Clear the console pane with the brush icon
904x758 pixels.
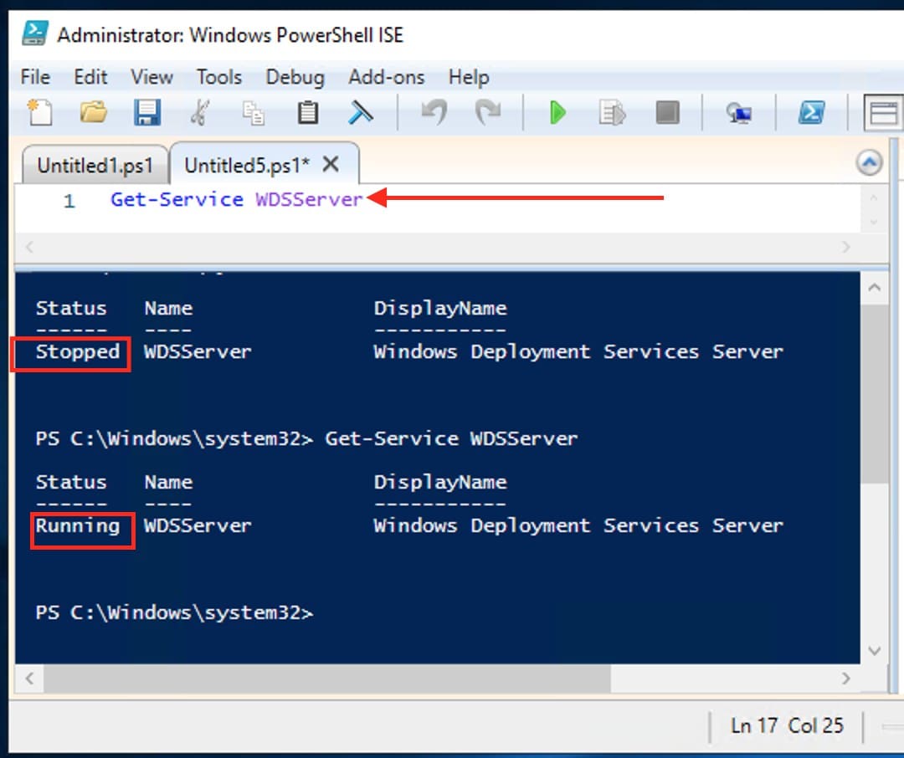pyautogui.click(x=361, y=112)
